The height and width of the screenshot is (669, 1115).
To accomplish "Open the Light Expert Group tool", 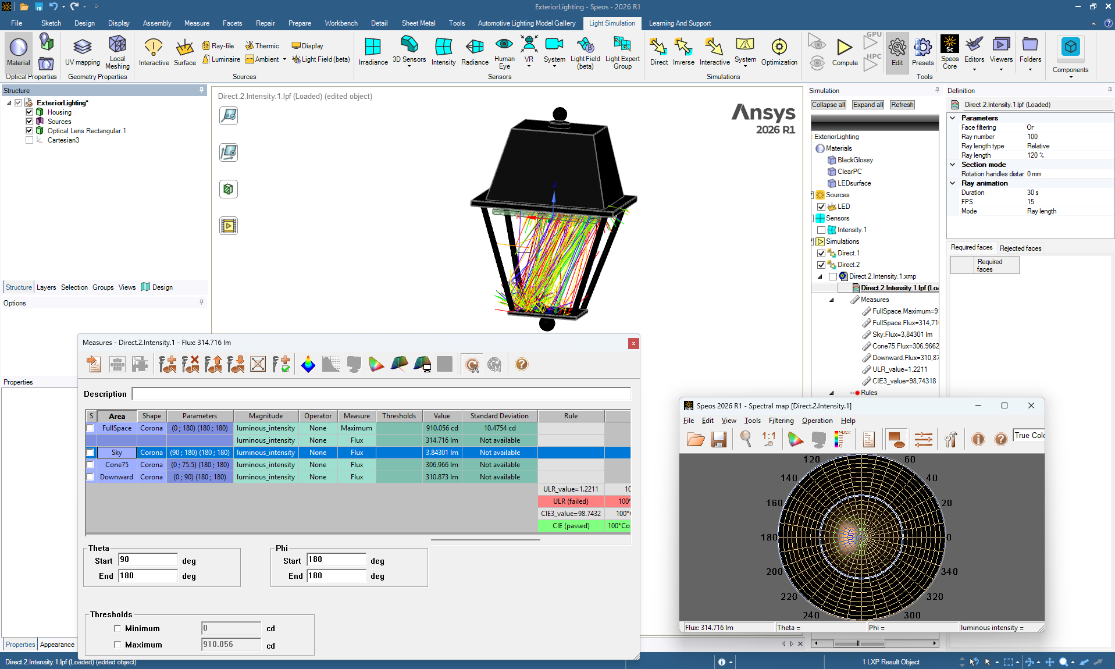I will 622,52.
